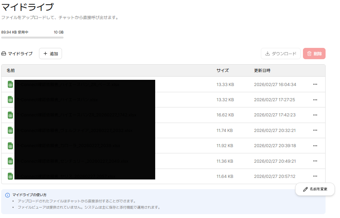340x218 pixels.
Task: Click the 16.62 KB size value
Action: [x=225, y=115]
